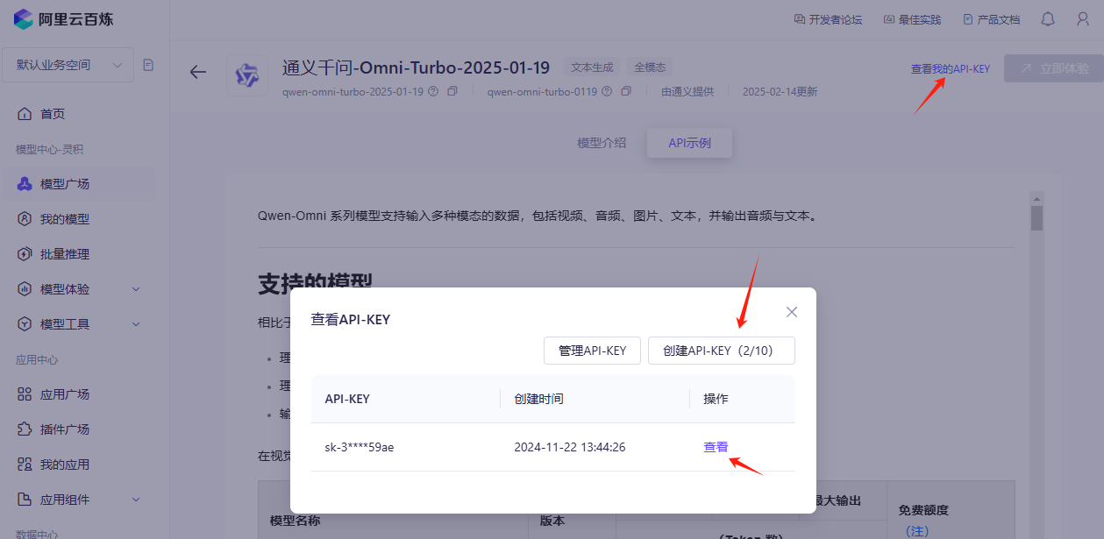This screenshot has width=1104, height=539.
Task: Click the vertical scrollbar thumb
Action: [x=1036, y=217]
